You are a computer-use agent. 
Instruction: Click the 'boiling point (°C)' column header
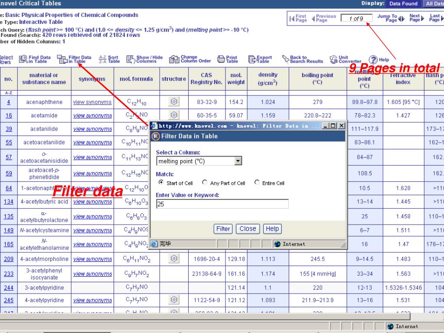[x=318, y=79]
